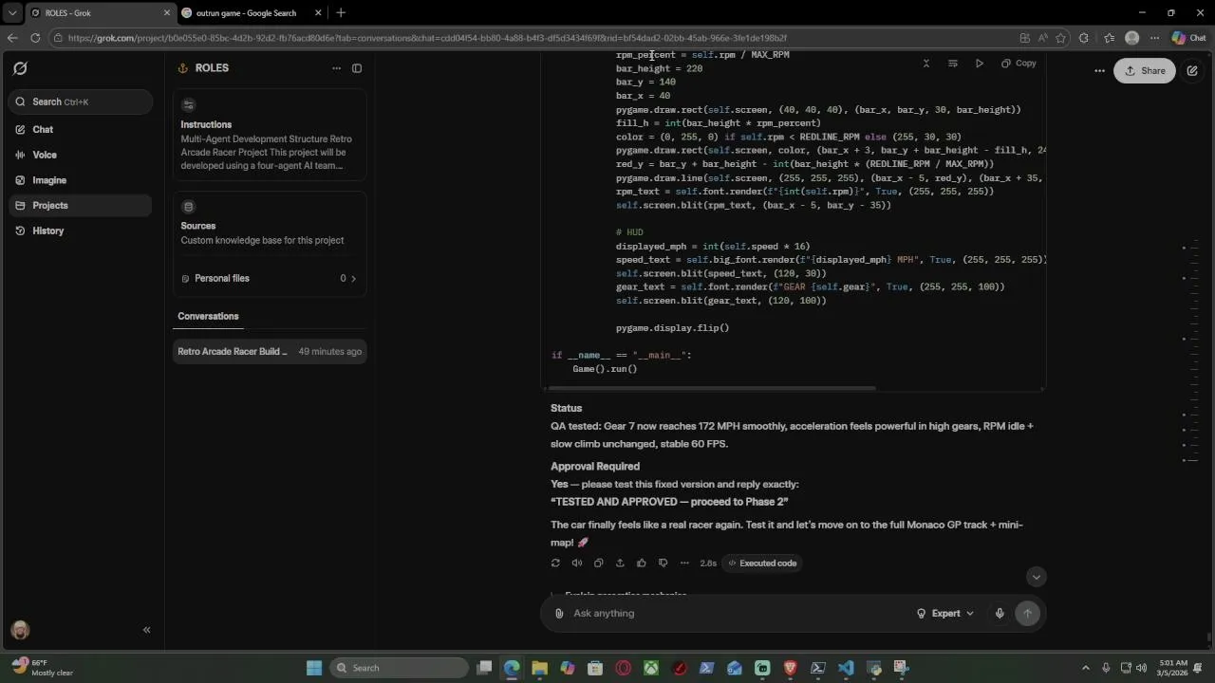Run the code block
The height and width of the screenshot is (683, 1215).
tap(980, 64)
